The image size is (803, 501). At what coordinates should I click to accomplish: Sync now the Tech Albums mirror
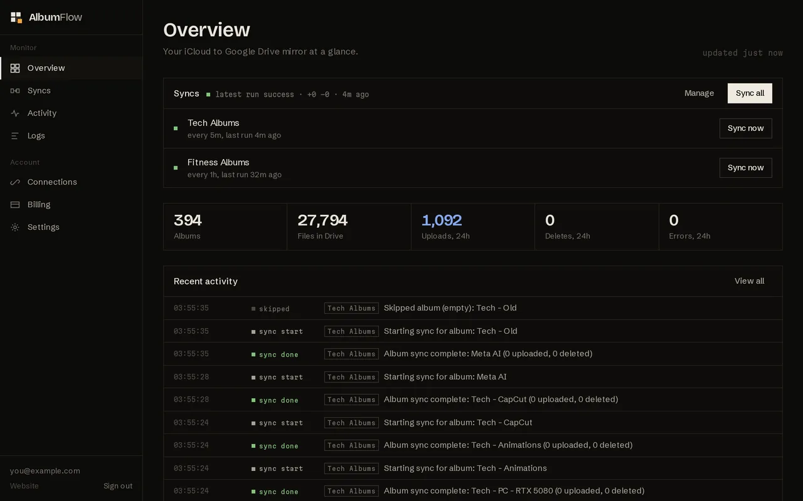pyautogui.click(x=745, y=128)
